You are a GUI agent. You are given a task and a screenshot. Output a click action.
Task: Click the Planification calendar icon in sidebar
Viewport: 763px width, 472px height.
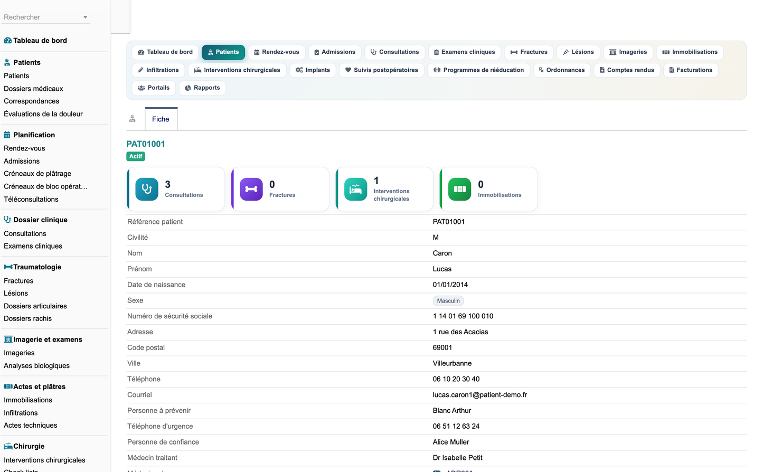click(7, 135)
